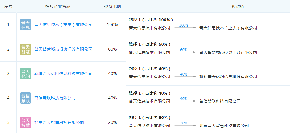Click the pink 普天智慧 logo in row 5

[26, 123]
